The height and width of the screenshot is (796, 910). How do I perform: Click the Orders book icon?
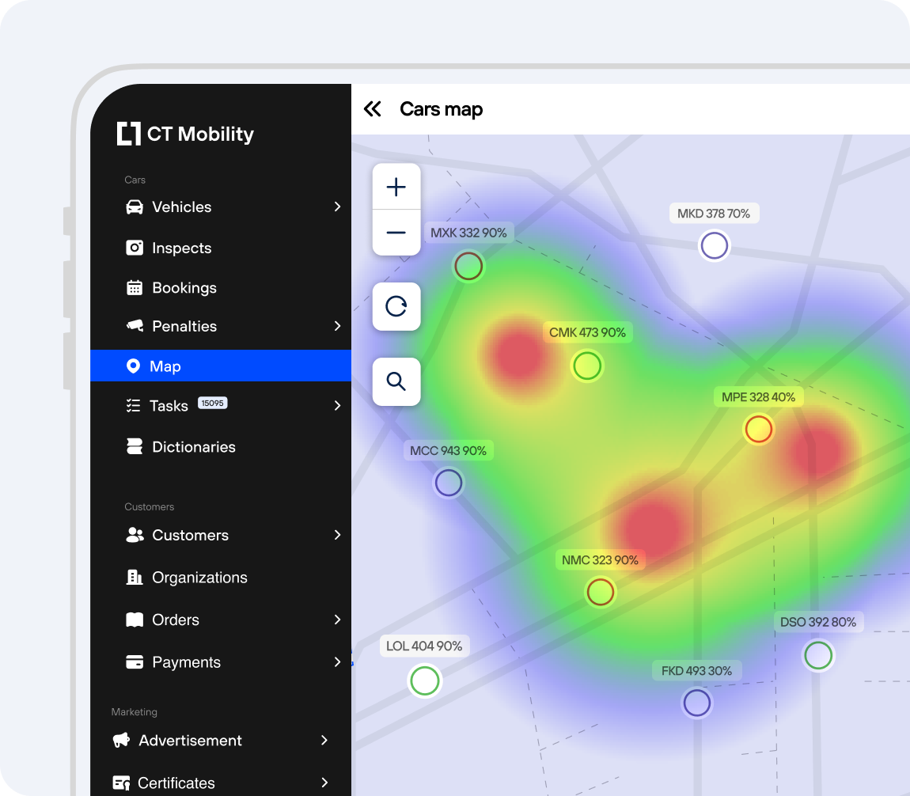pos(135,620)
